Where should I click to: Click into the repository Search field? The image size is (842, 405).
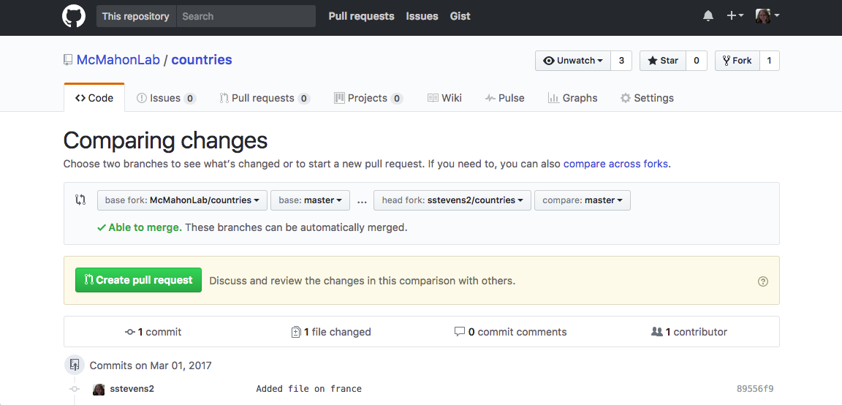click(x=246, y=16)
